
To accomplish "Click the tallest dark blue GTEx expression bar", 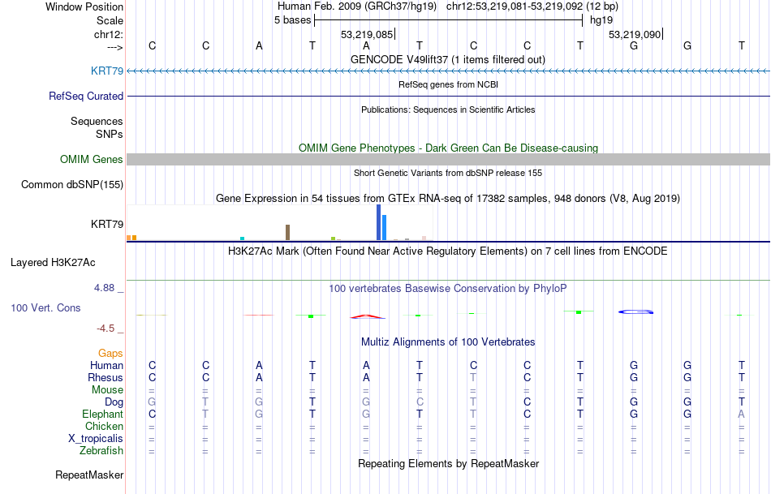I will [x=379, y=222].
